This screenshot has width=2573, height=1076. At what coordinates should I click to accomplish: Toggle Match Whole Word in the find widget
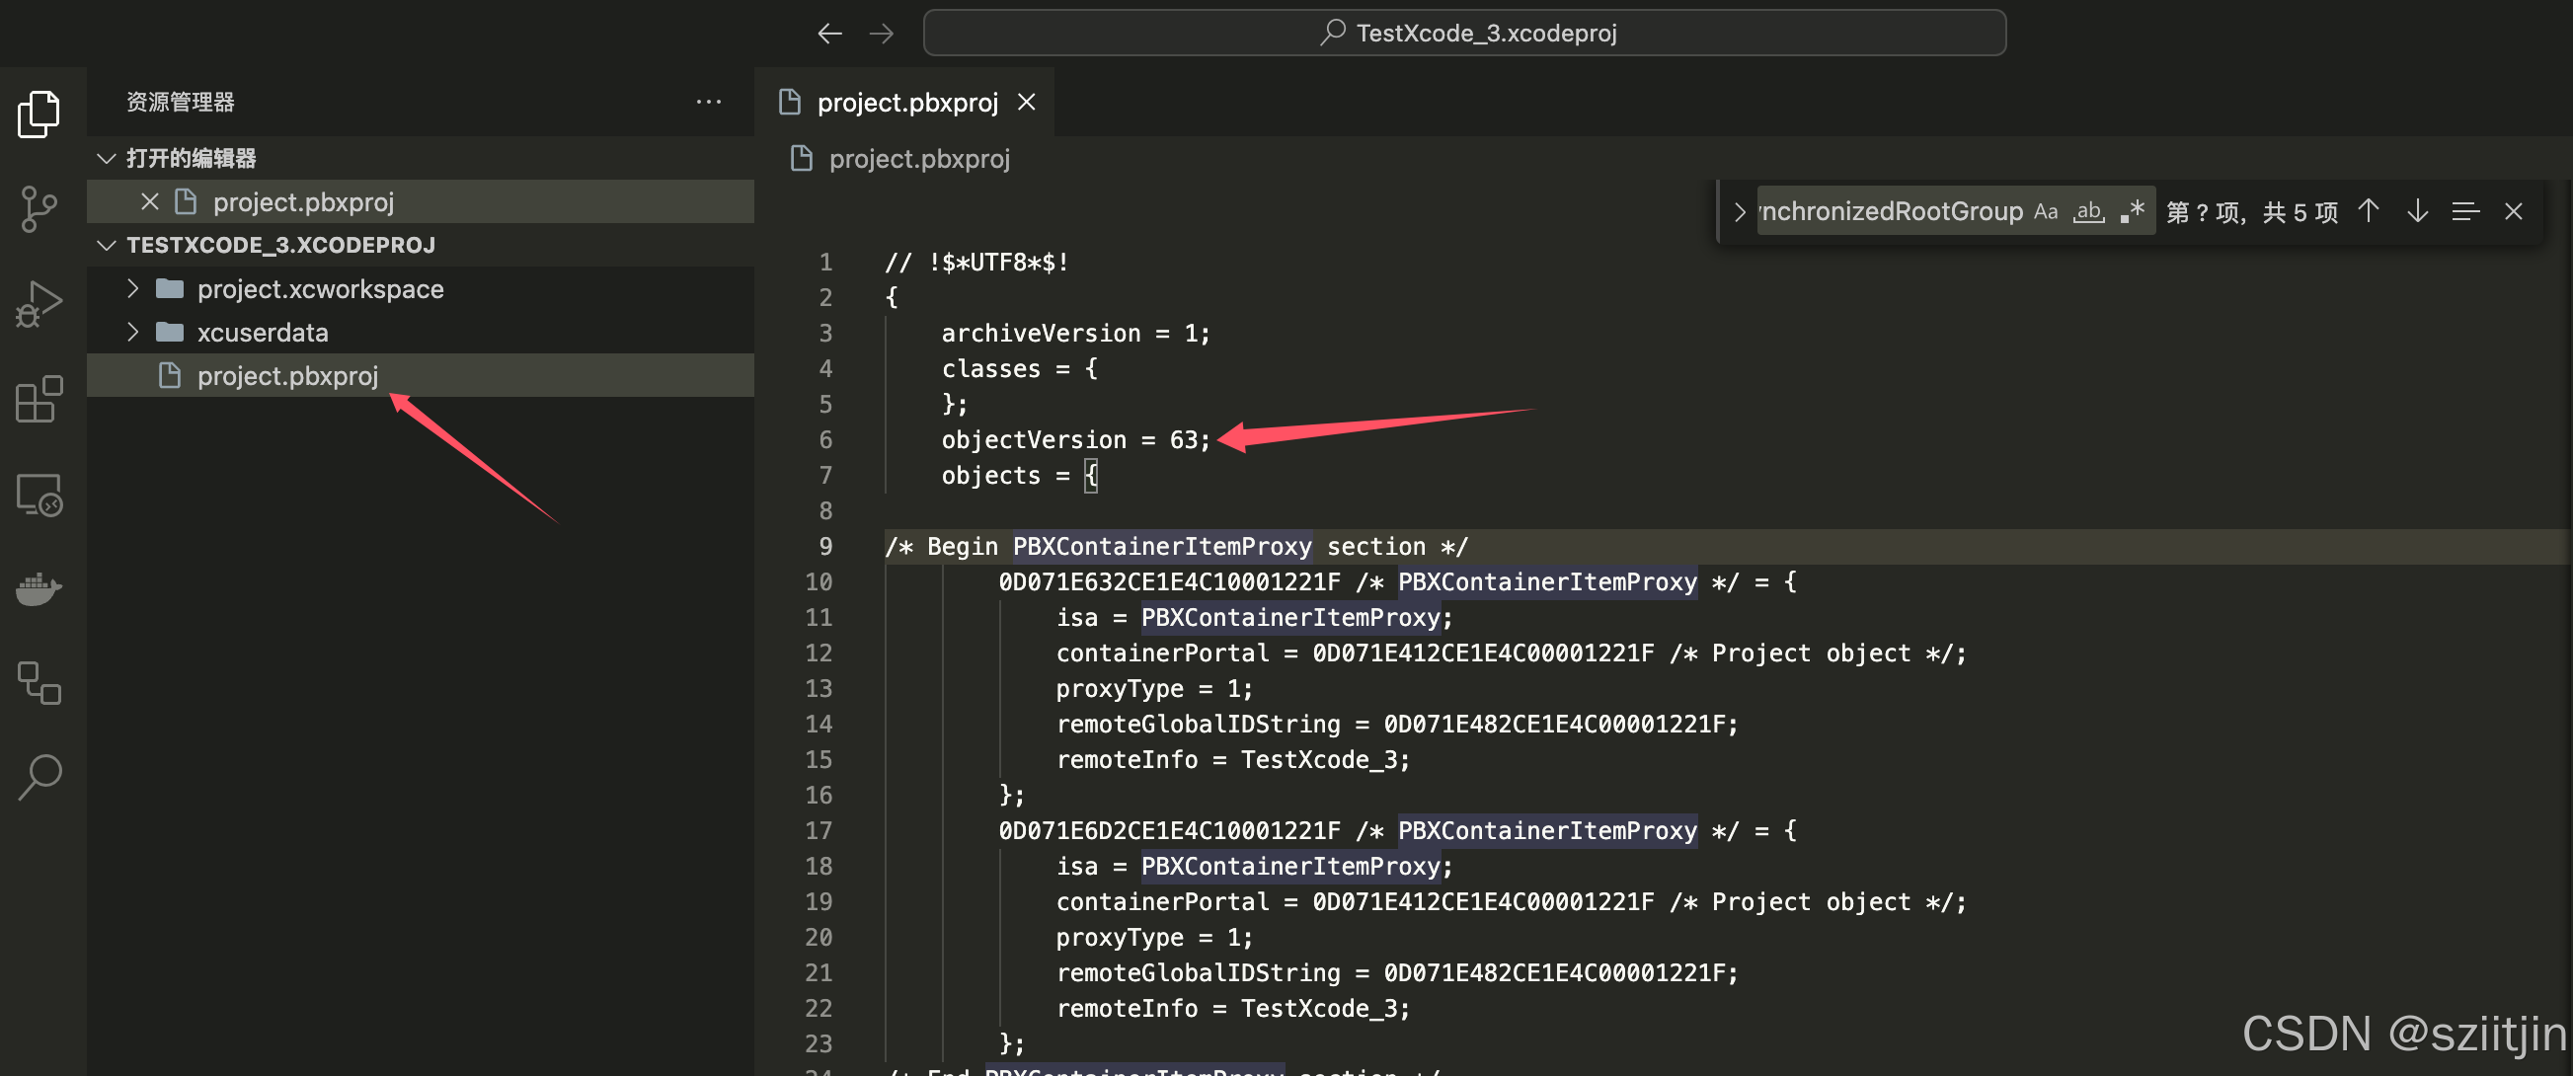(2088, 212)
